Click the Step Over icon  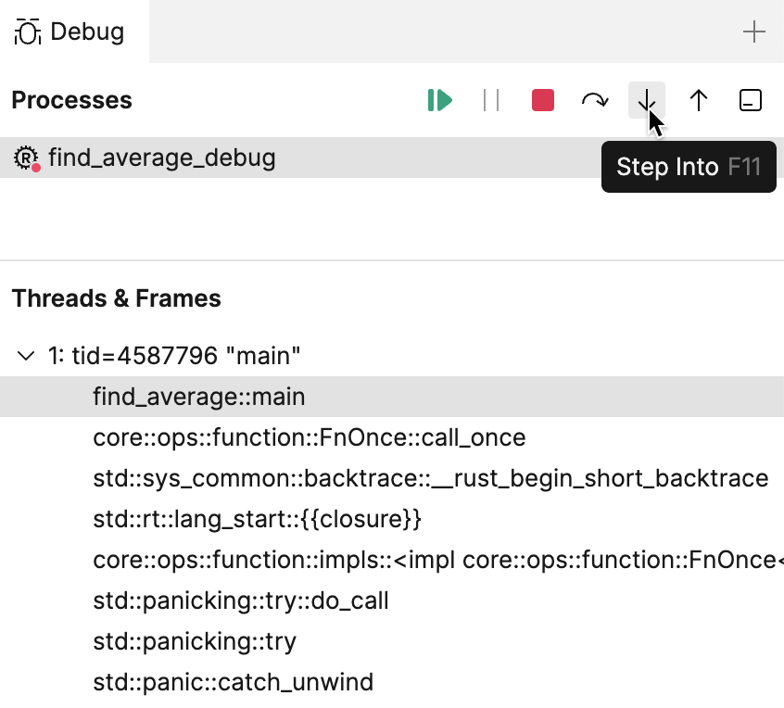594,100
